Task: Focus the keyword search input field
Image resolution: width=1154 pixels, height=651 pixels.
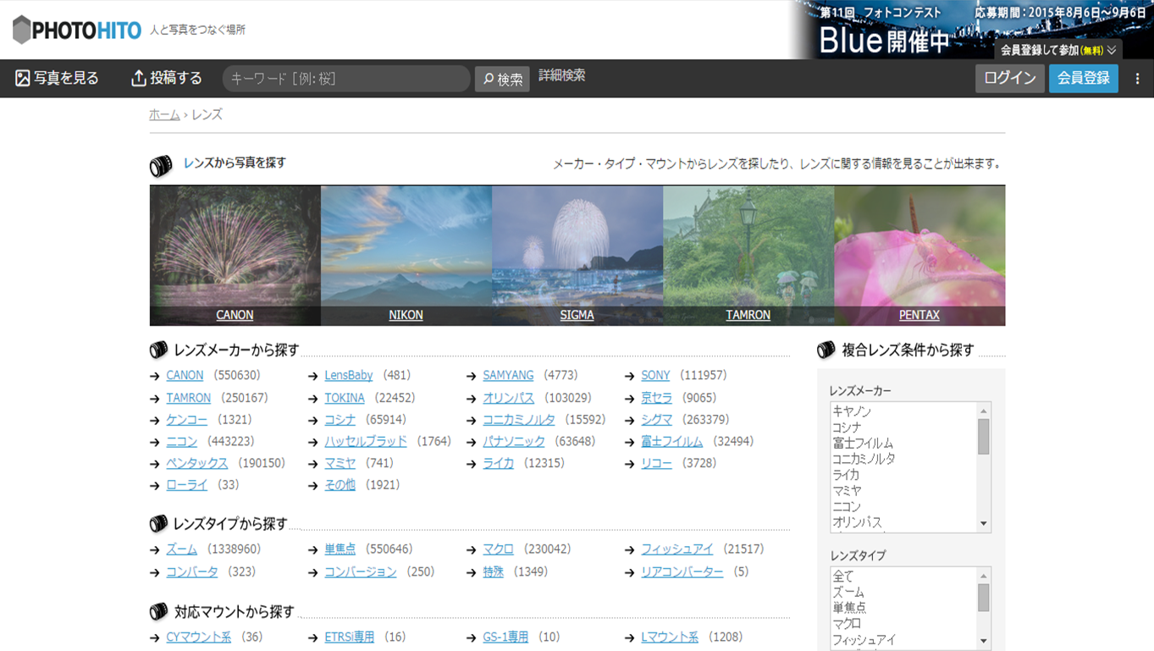Action: tap(345, 79)
